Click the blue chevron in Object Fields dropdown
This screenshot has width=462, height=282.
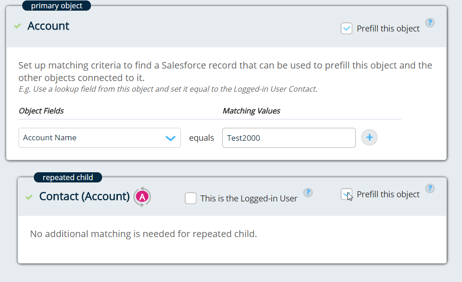pyautogui.click(x=170, y=138)
